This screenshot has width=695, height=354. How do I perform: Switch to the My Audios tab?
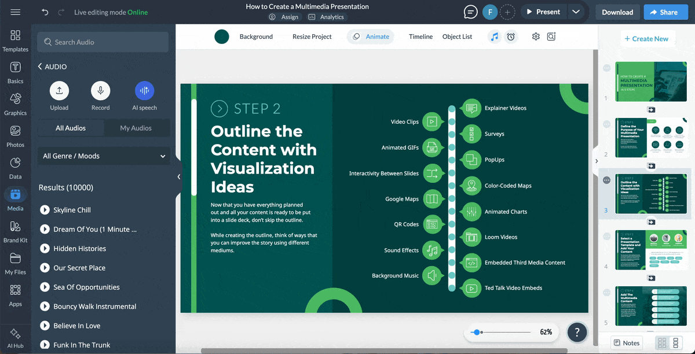(x=136, y=128)
